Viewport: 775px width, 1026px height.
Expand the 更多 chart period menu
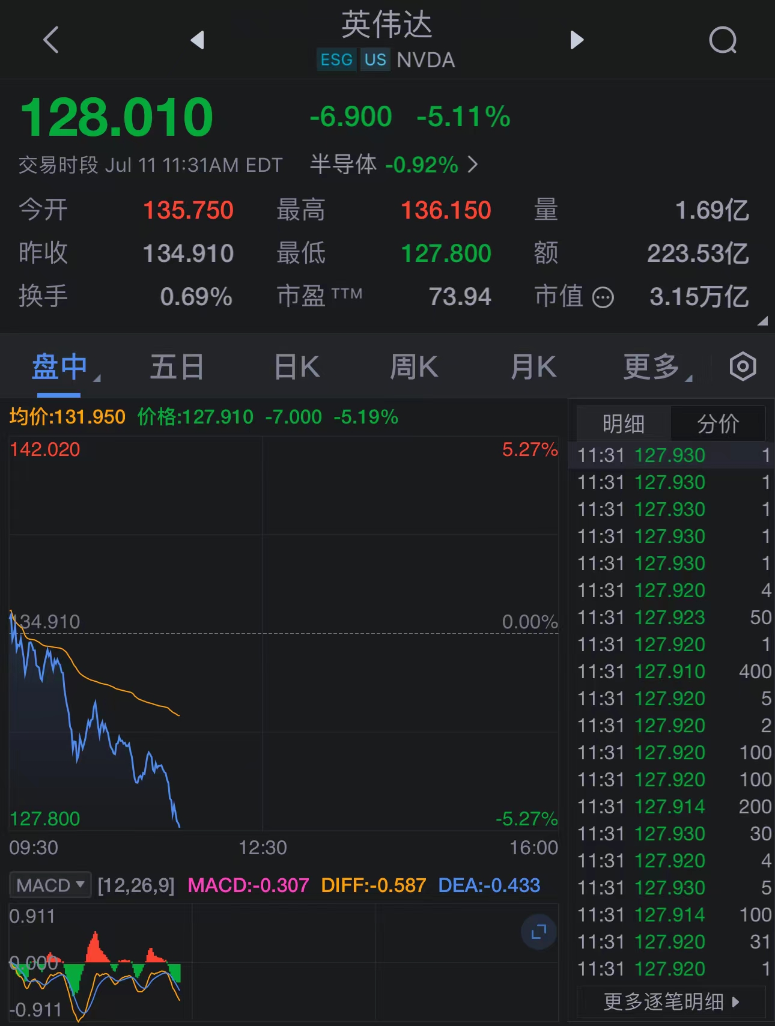(657, 366)
